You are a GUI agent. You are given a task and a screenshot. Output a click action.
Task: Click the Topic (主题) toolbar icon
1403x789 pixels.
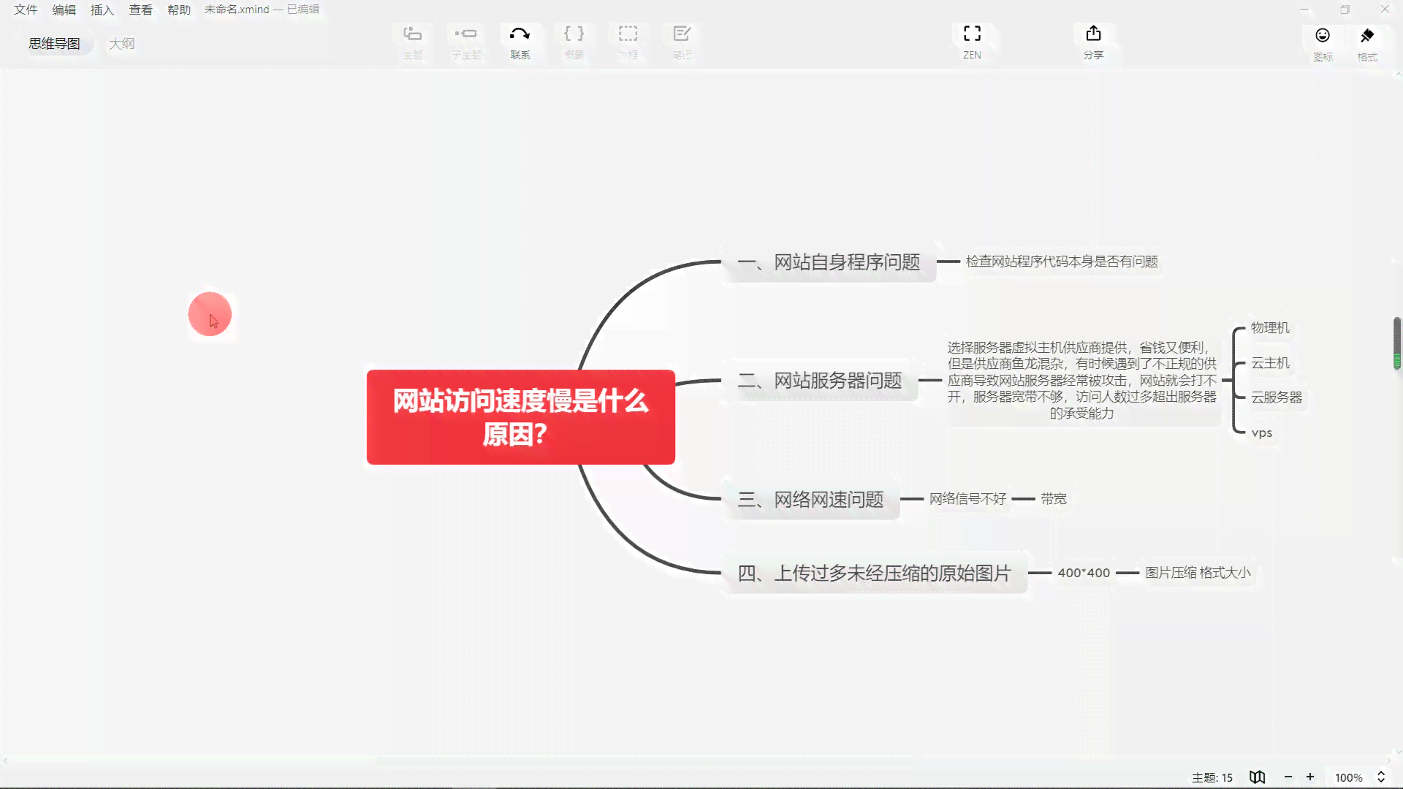tap(412, 34)
